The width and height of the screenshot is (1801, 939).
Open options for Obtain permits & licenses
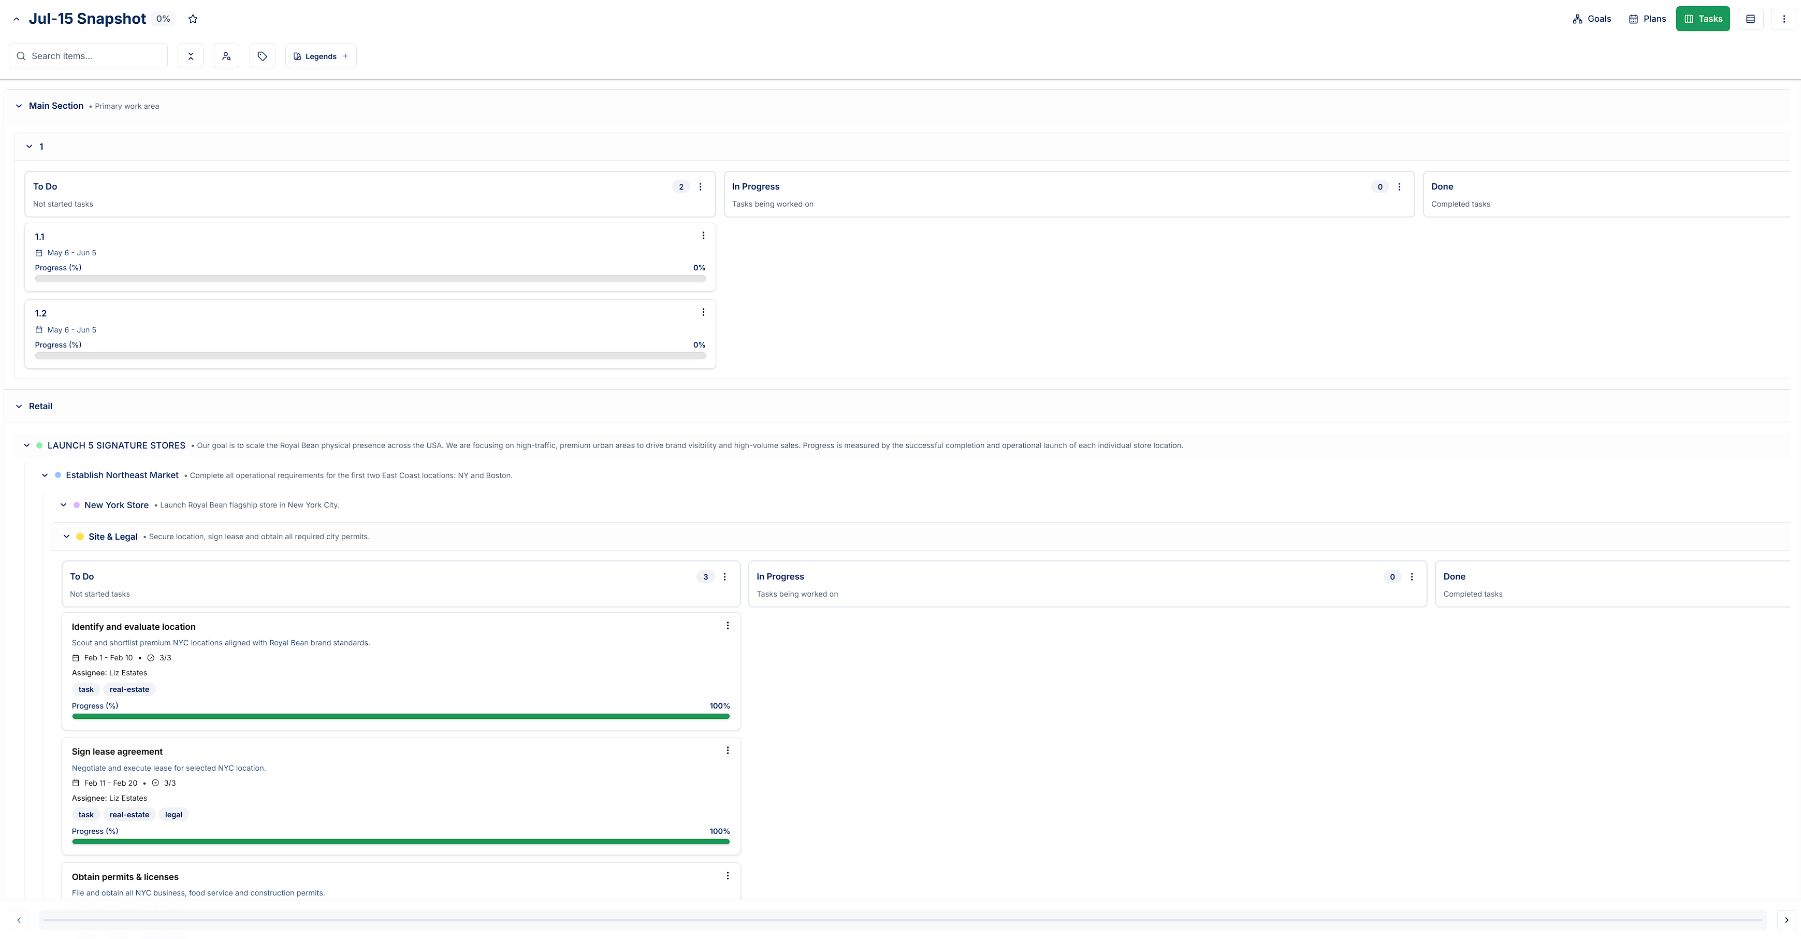coord(728,875)
